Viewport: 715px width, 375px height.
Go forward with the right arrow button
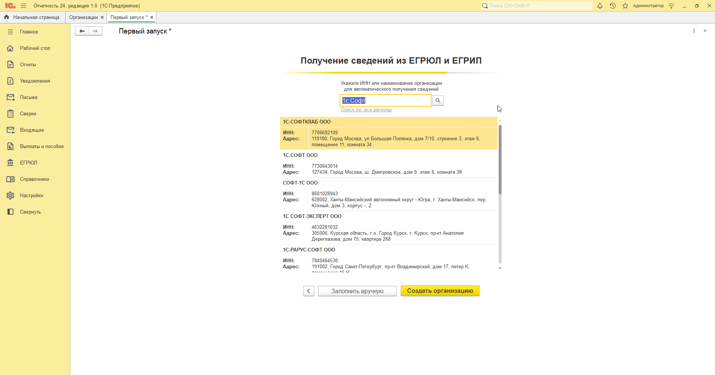pos(95,31)
